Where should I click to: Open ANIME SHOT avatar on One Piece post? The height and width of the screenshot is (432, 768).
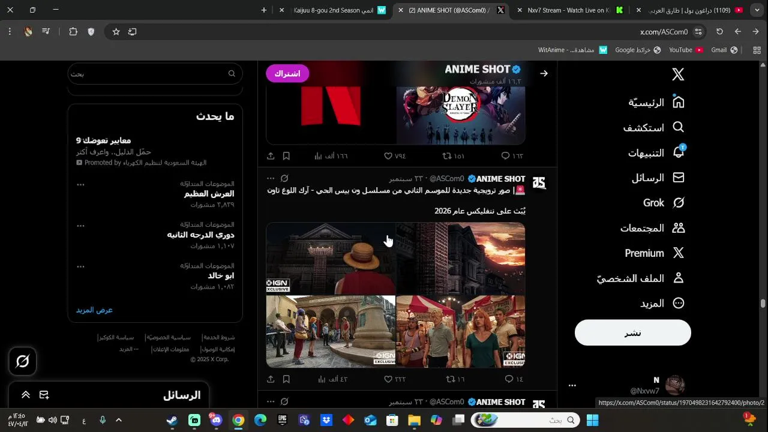(539, 183)
